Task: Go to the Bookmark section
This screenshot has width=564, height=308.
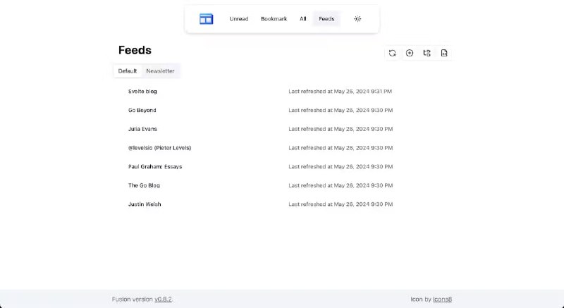Action: [x=274, y=19]
